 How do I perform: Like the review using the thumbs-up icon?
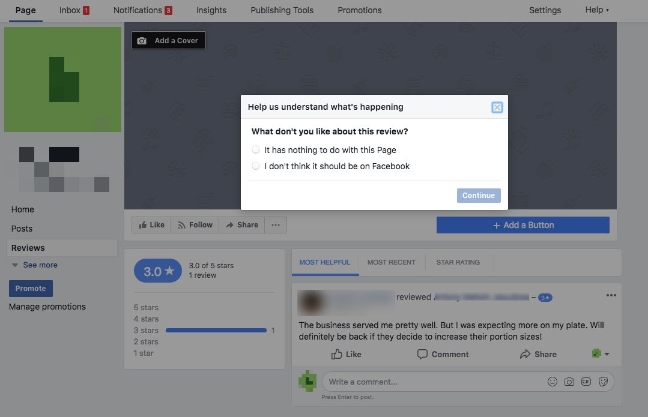click(x=338, y=354)
